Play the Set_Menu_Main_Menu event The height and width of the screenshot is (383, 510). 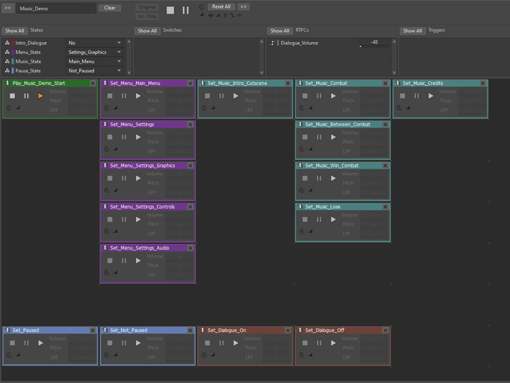[x=138, y=96]
